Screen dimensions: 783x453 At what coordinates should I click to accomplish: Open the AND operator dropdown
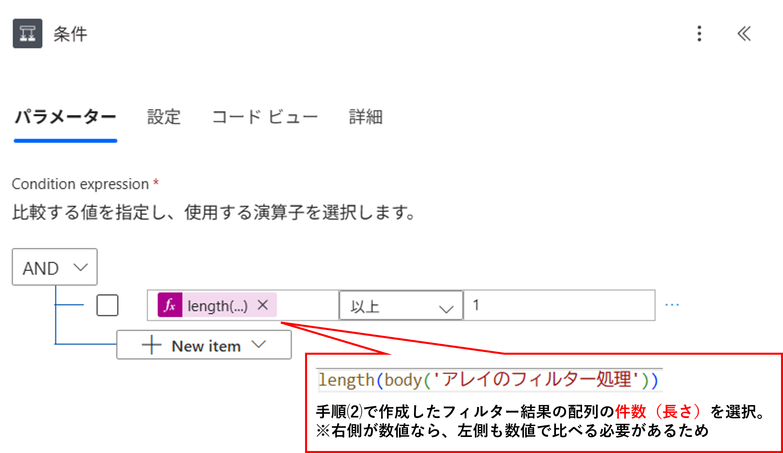[54, 267]
